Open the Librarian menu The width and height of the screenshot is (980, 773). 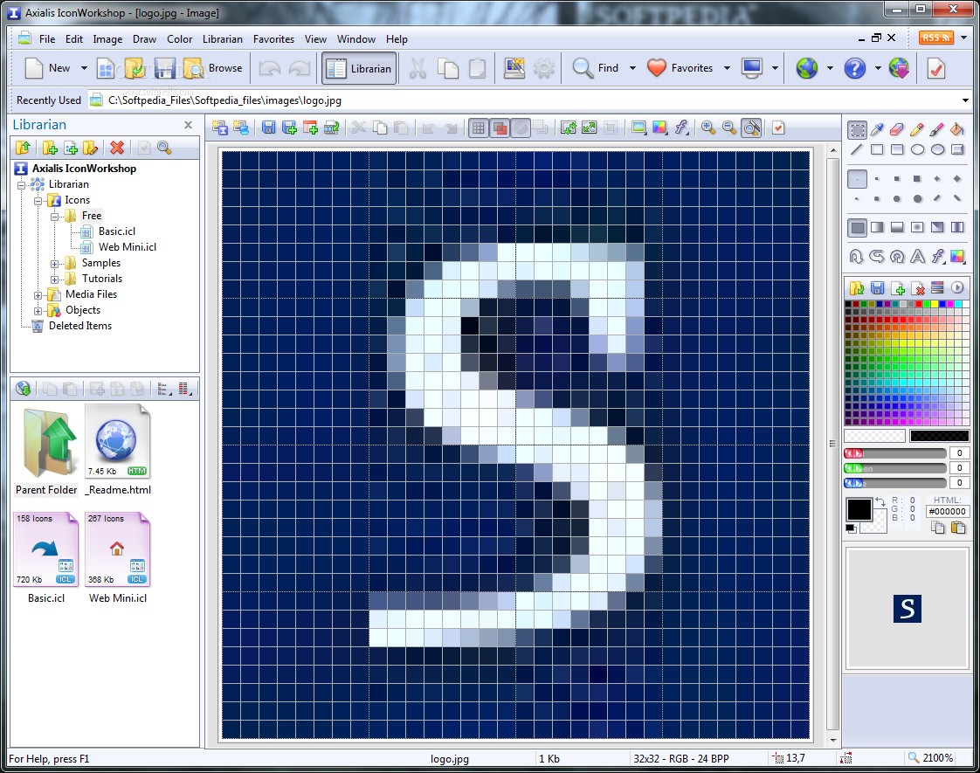[223, 39]
